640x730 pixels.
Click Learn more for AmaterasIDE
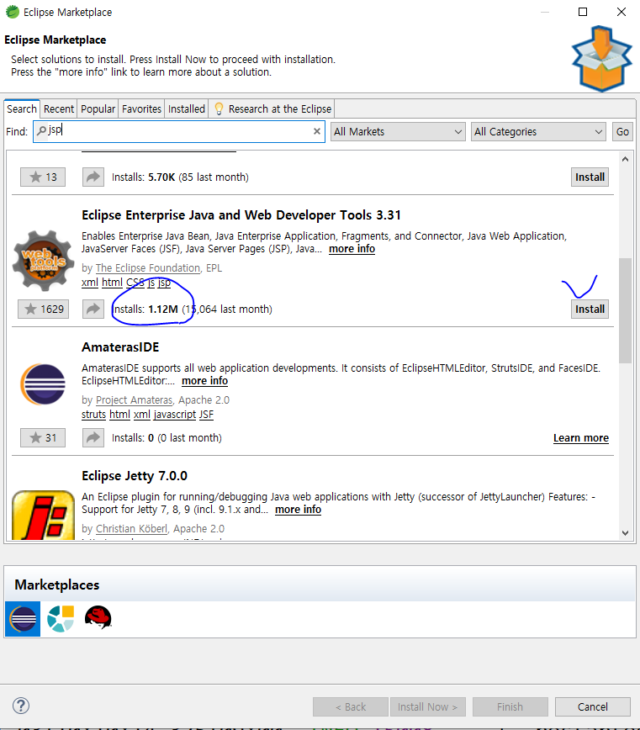click(581, 438)
